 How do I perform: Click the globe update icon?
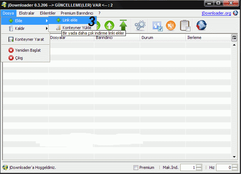(x=202, y=25)
